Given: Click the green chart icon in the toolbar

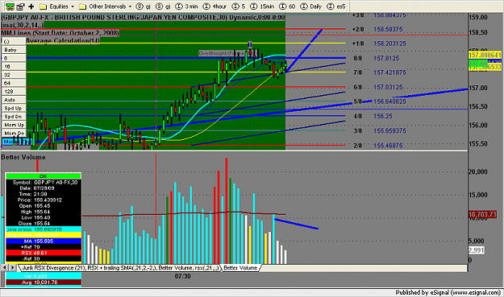Looking at the screenshot, I should 10,6.
